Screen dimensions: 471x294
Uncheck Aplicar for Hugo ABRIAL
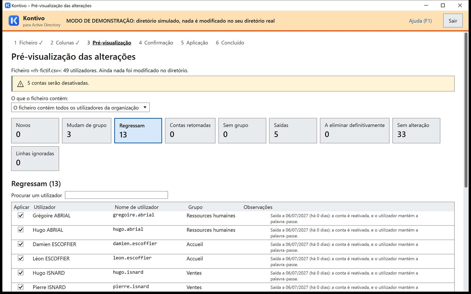pyautogui.click(x=21, y=230)
